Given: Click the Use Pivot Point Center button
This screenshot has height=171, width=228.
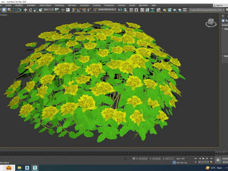Looking at the screenshot, I should pyautogui.click(x=57, y=10).
